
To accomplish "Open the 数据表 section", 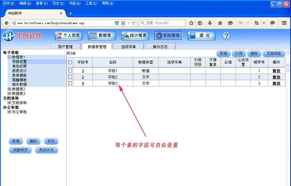I will [x=102, y=35].
